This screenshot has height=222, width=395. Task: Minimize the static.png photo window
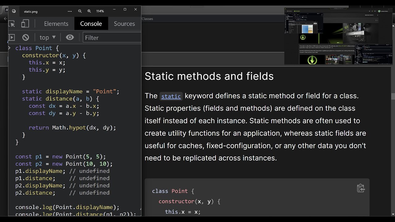pyautogui.click(x=114, y=10)
